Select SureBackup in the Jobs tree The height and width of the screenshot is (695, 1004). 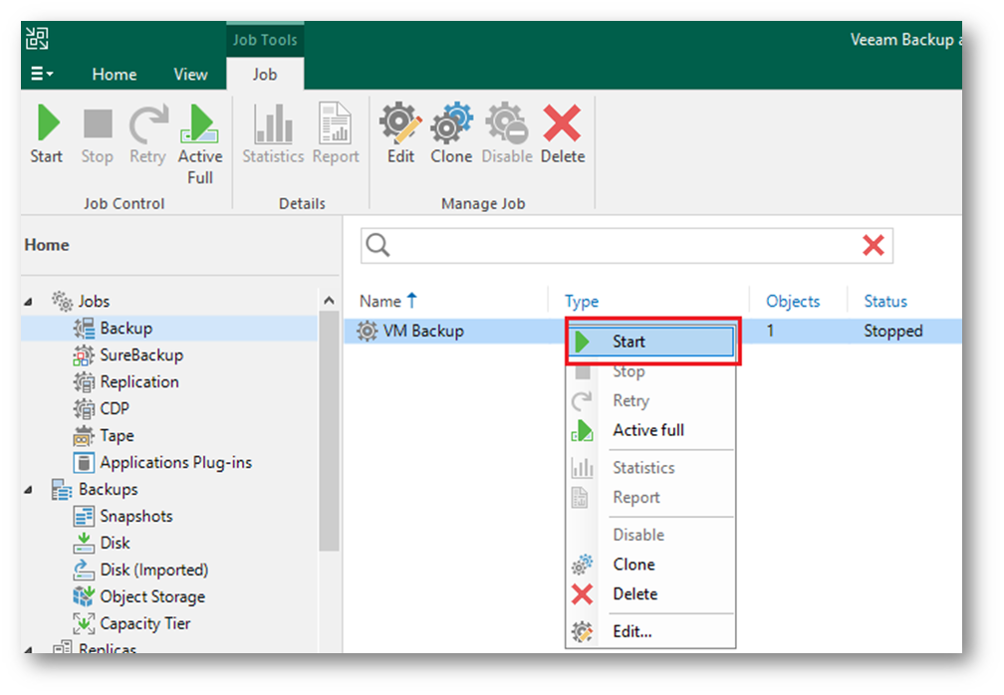[x=140, y=355]
